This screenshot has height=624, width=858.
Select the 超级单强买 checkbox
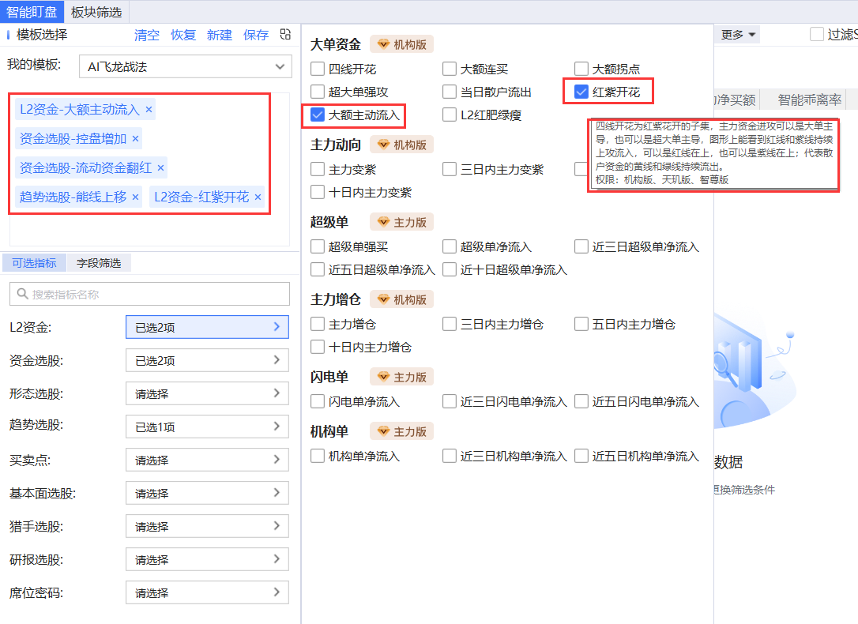coord(318,246)
